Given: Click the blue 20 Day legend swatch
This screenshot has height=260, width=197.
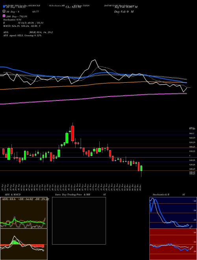Looking at the screenshot, I should click(4, 6).
